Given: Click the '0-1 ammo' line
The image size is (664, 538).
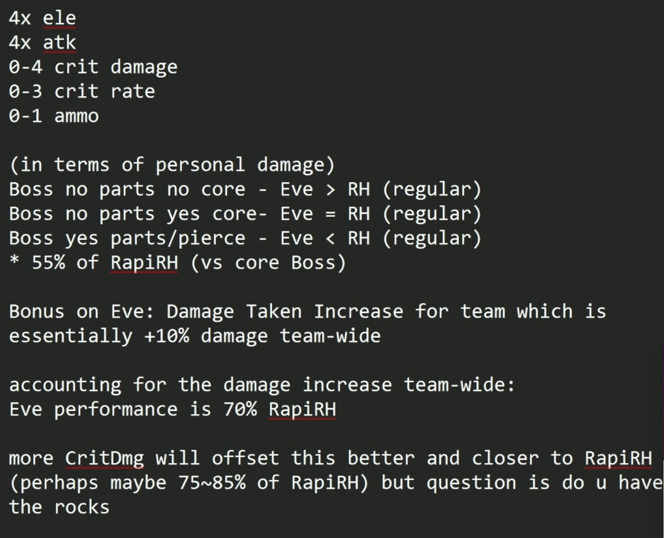Looking at the screenshot, I should tap(53, 116).
